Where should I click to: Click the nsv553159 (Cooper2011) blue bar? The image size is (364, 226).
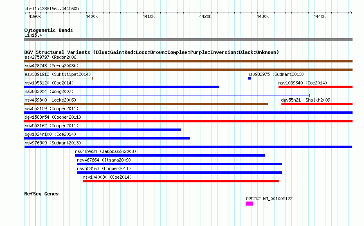coord(188,113)
